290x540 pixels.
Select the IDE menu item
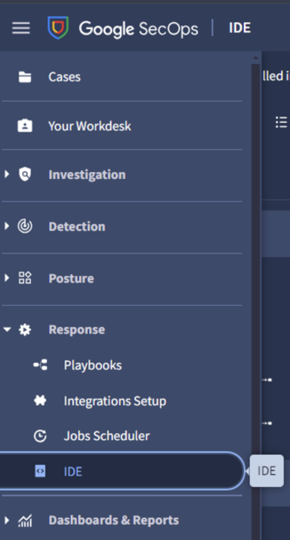tap(73, 471)
